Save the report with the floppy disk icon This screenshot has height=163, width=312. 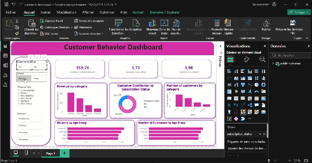coord(6,4)
